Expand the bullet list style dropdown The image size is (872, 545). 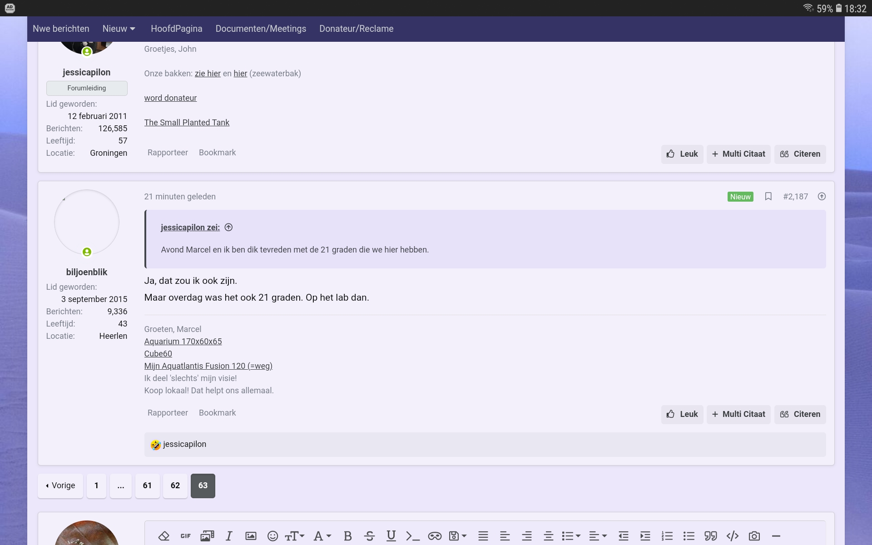point(571,536)
